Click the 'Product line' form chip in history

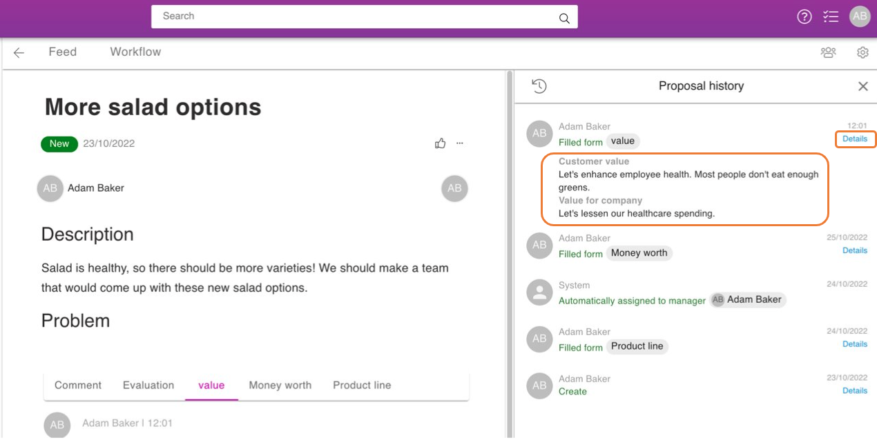(x=637, y=346)
